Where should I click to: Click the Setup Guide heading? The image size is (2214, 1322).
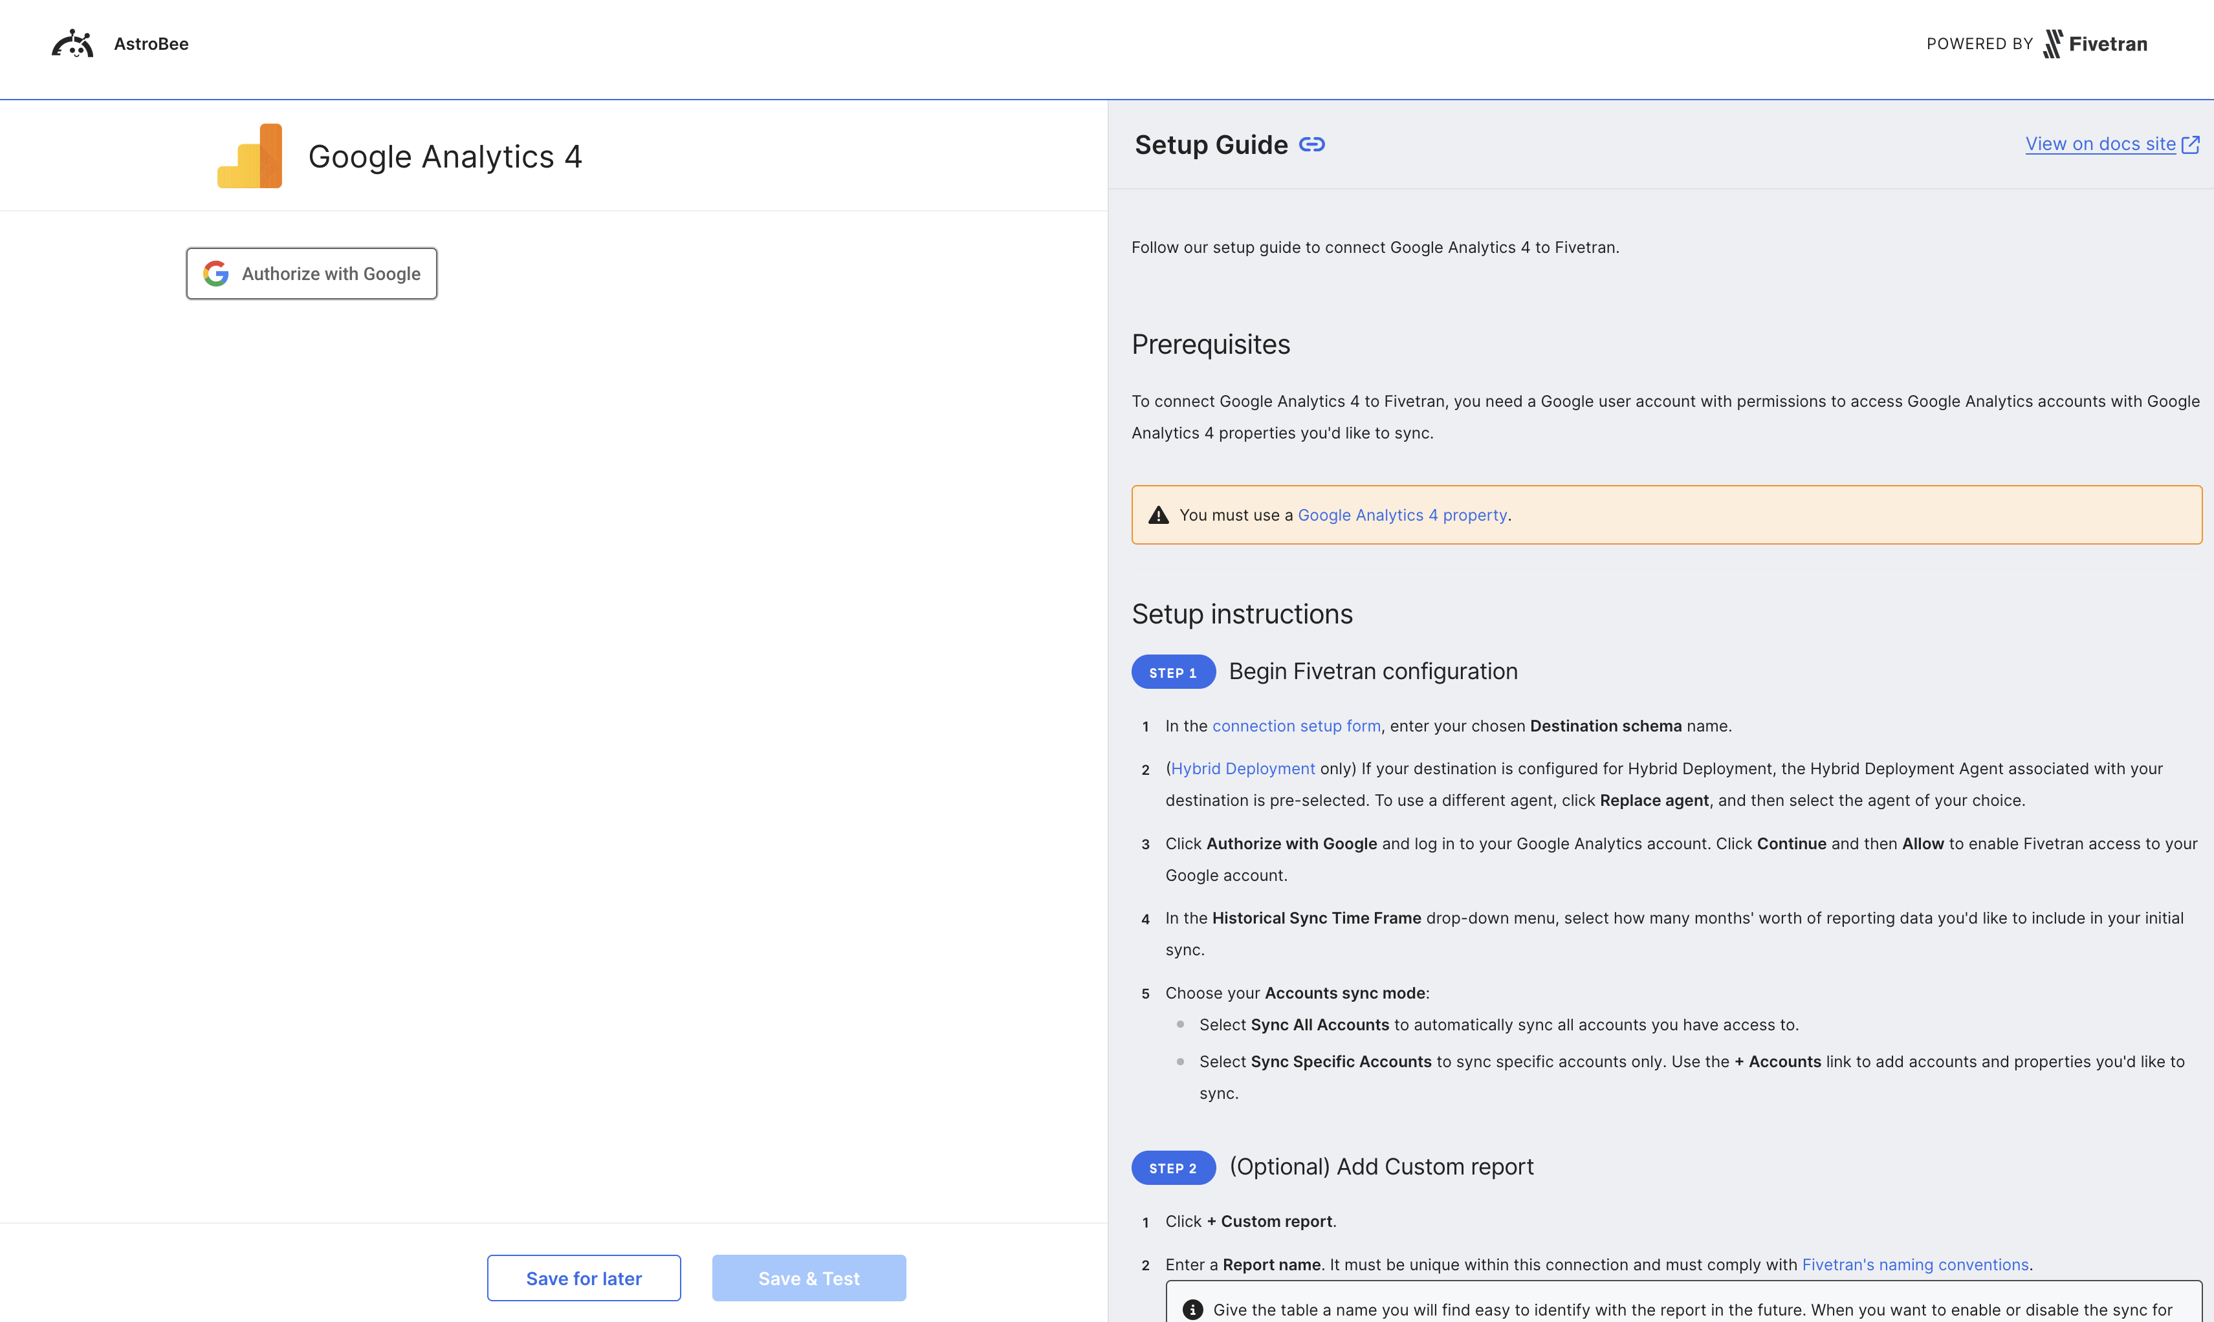click(x=1211, y=144)
